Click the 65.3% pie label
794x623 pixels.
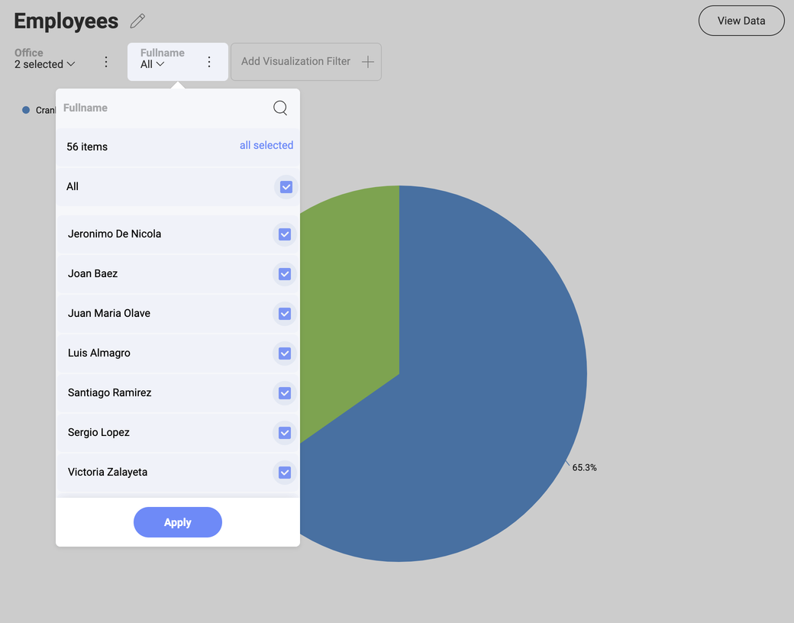[584, 467]
